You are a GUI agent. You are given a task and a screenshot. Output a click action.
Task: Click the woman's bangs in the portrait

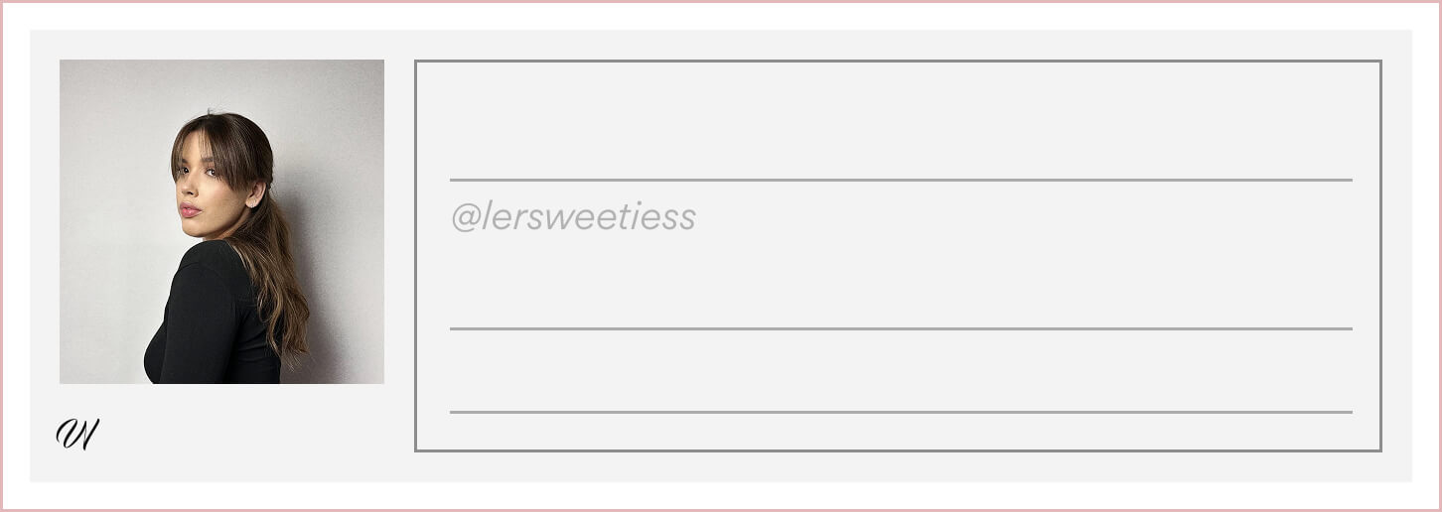pos(216,151)
